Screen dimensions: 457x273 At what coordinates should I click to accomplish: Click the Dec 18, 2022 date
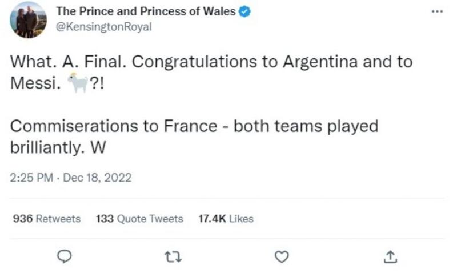coord(97,178)
